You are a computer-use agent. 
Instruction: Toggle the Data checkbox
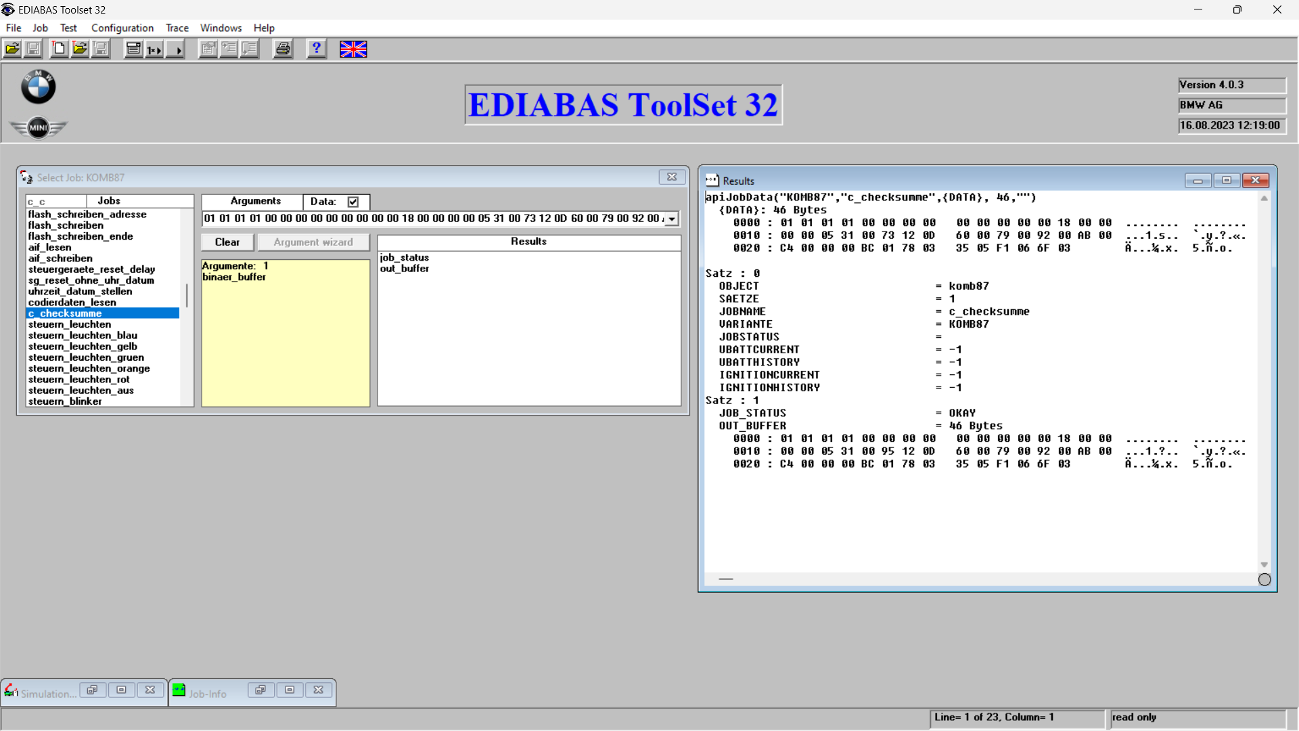[353, 202]
